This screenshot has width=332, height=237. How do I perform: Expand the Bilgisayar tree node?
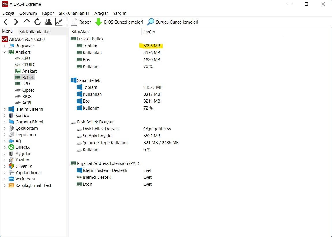coord(5,46)
